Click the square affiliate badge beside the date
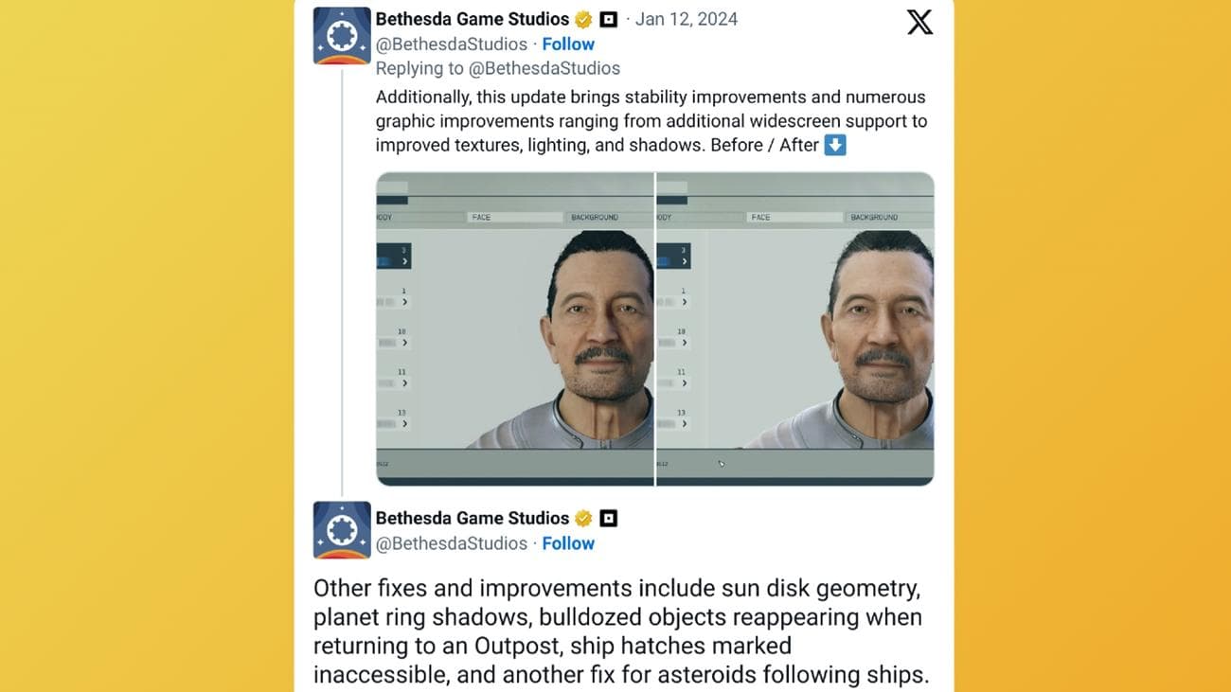The height and width of the screenshot is (692, 1231). 609,19
